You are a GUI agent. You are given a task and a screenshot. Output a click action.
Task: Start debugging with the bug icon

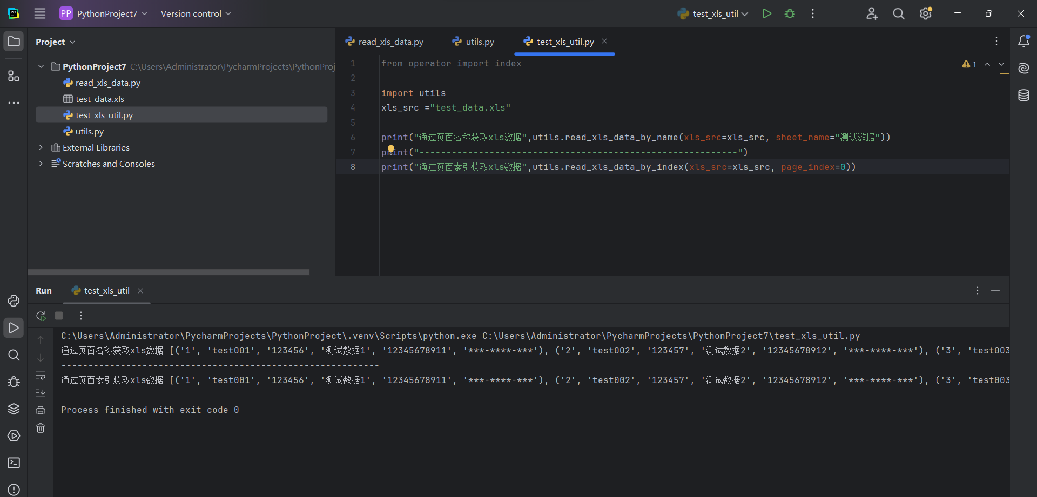tap(790, 13)
